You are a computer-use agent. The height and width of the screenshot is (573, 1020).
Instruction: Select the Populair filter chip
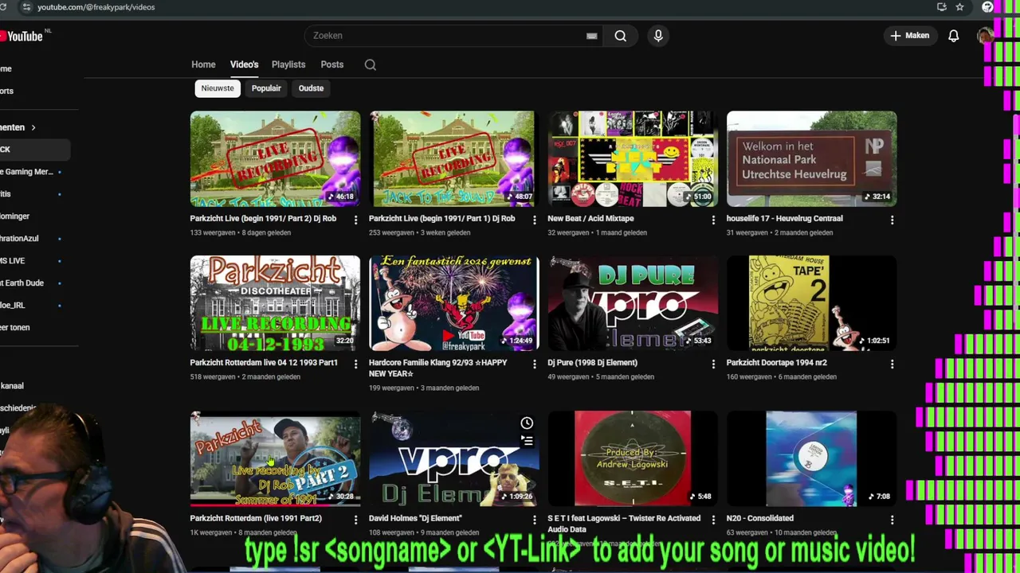tap(266, 88)
